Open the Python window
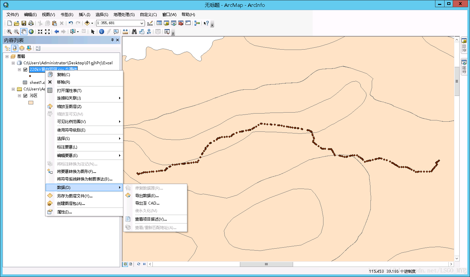 188,23
